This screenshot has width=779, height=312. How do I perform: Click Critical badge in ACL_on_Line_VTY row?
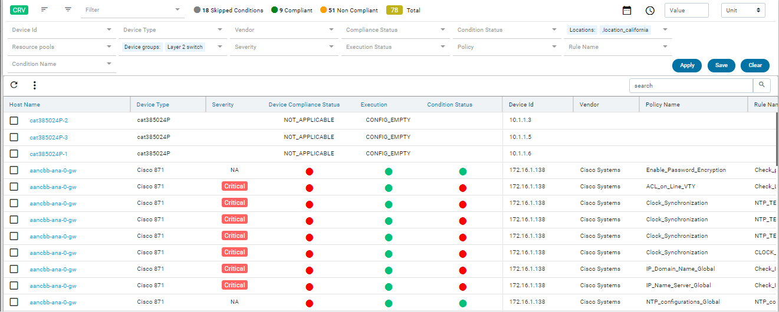pos(235,186)
